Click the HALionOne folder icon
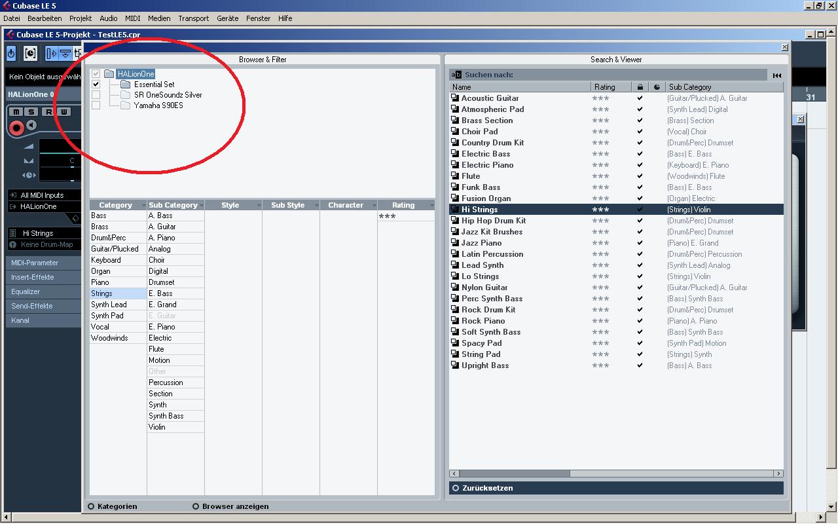Screen dimensions: 838x524 click(x=109, y=74)
